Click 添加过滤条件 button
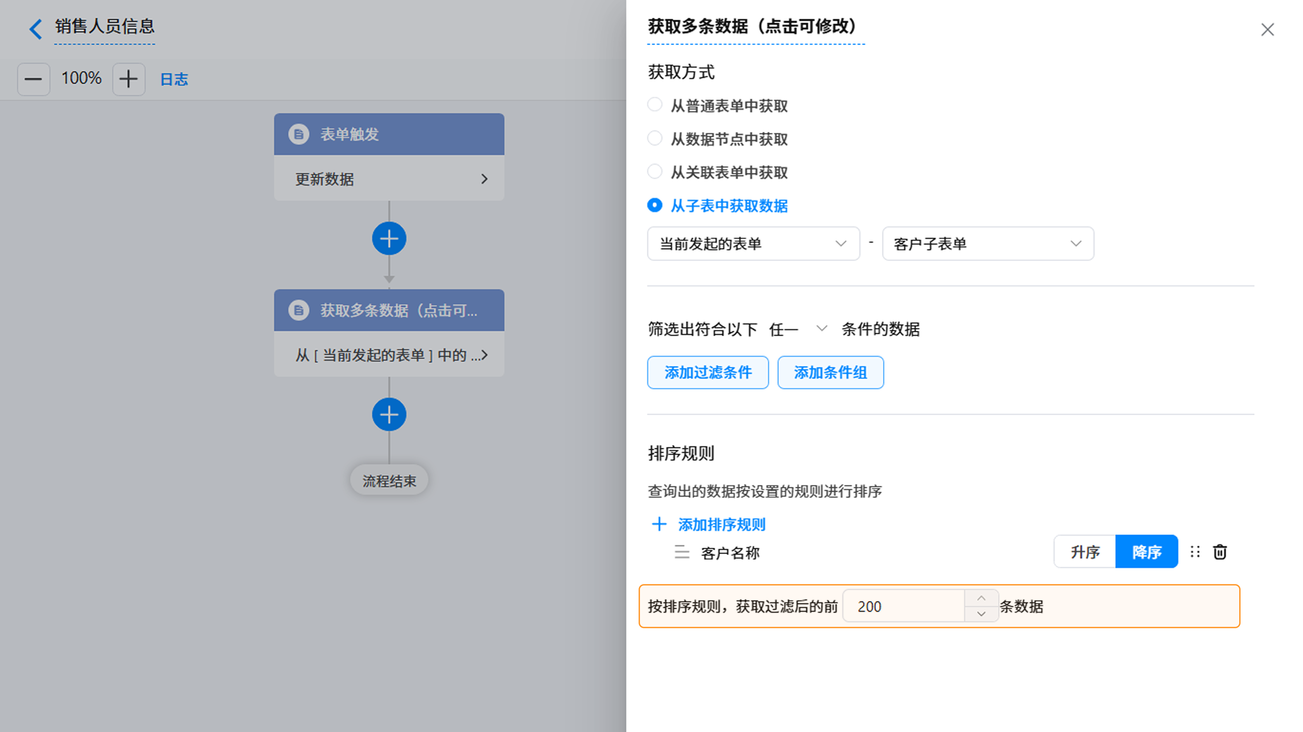The width and height of the screenshot is (1303, 732). [707, 372]
